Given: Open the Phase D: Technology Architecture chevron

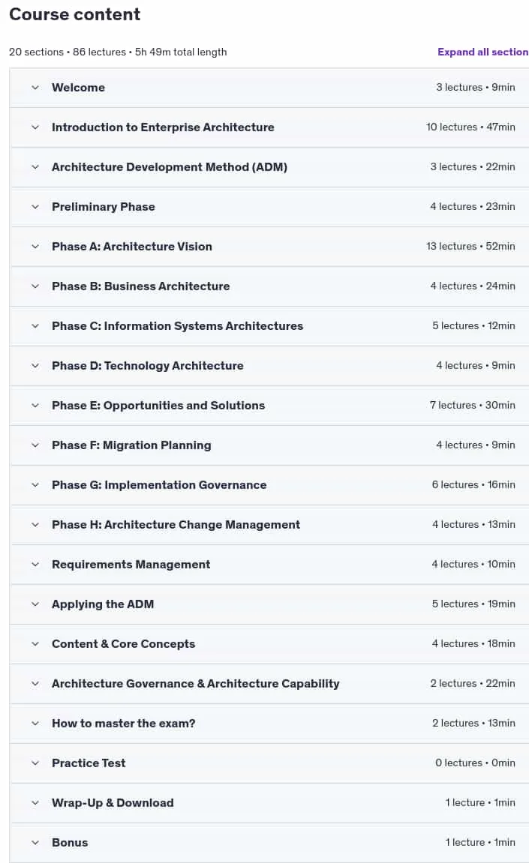Looking at the screenshot, I should 35,365.
